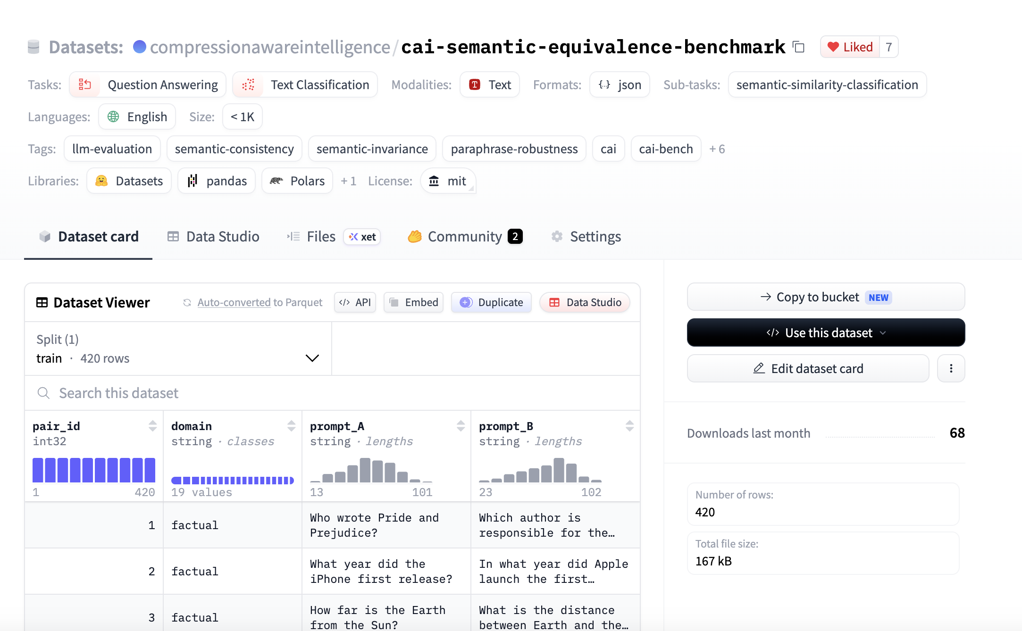Open the Use this dataset dropdown

click(x=826, y=332)
